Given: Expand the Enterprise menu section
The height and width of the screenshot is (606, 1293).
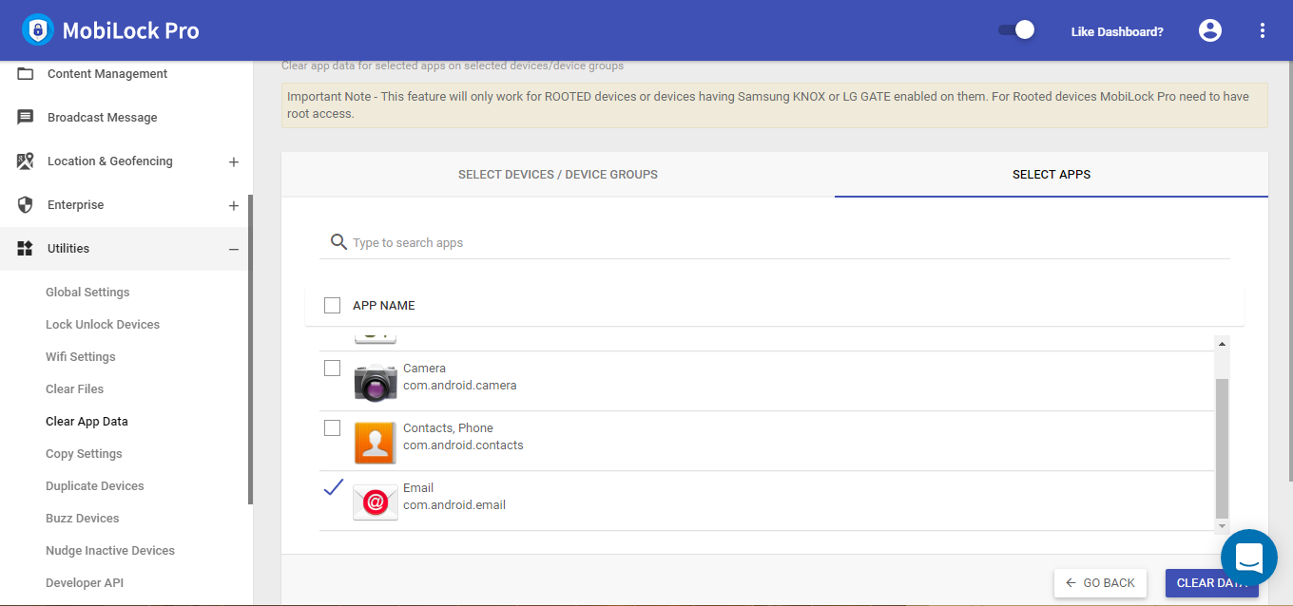Looking at the screenshot, I should [x=234, y=206].
